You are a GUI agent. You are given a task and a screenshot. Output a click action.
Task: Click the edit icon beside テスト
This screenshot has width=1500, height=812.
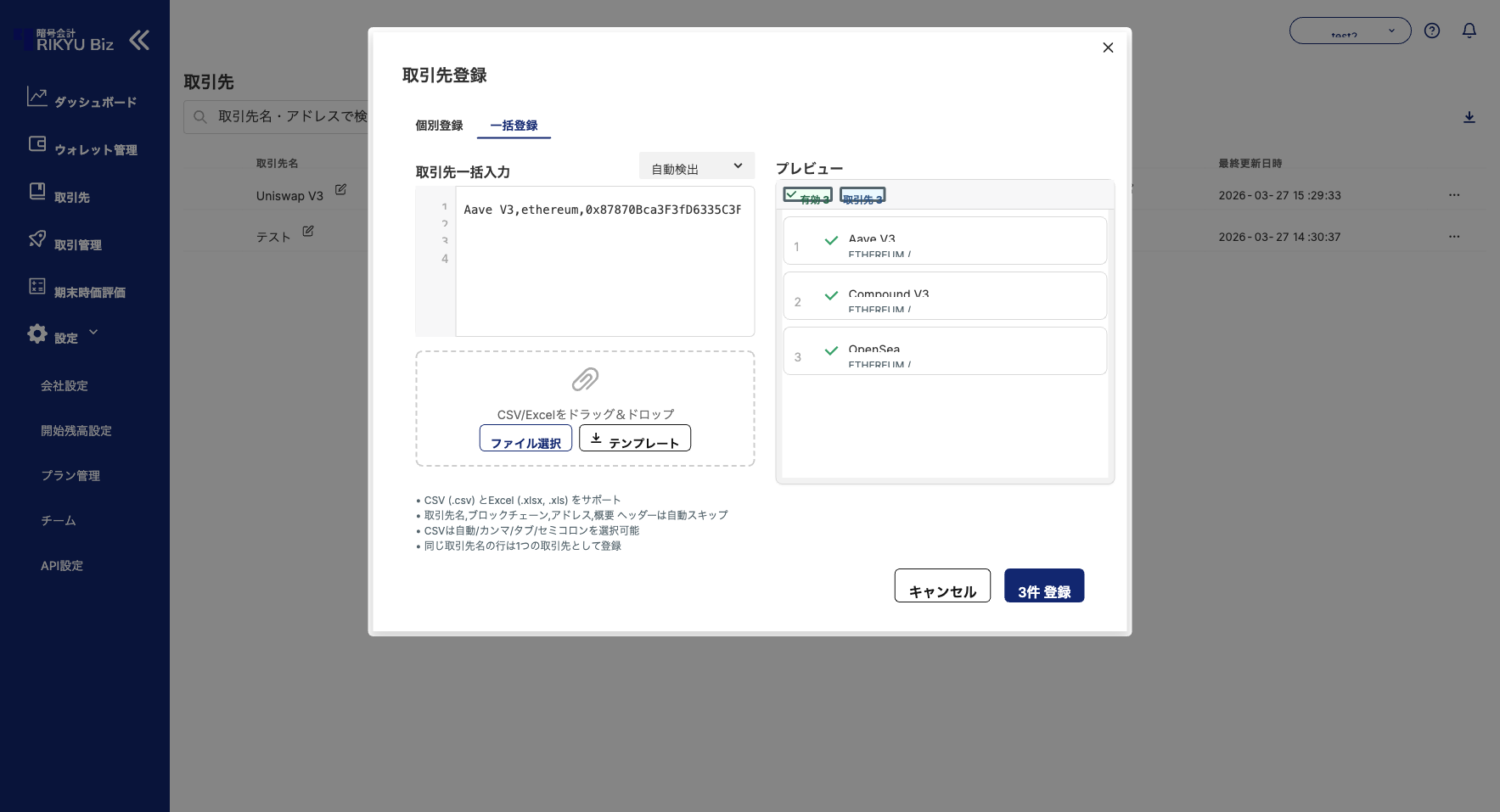point(308,231)
